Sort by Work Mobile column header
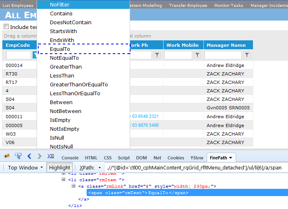Viewport: 288px width, 209px height. pyautogui.click(x=182, y=45)
